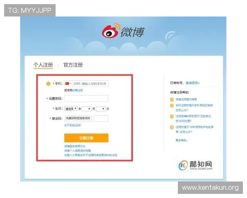Viewport: 247px width, 198px height.
Task: Click the 微博 wordmark text in header
Action: pos(132,32)
